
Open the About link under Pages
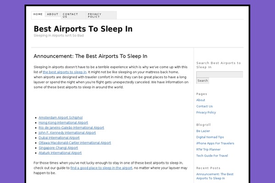201,100
